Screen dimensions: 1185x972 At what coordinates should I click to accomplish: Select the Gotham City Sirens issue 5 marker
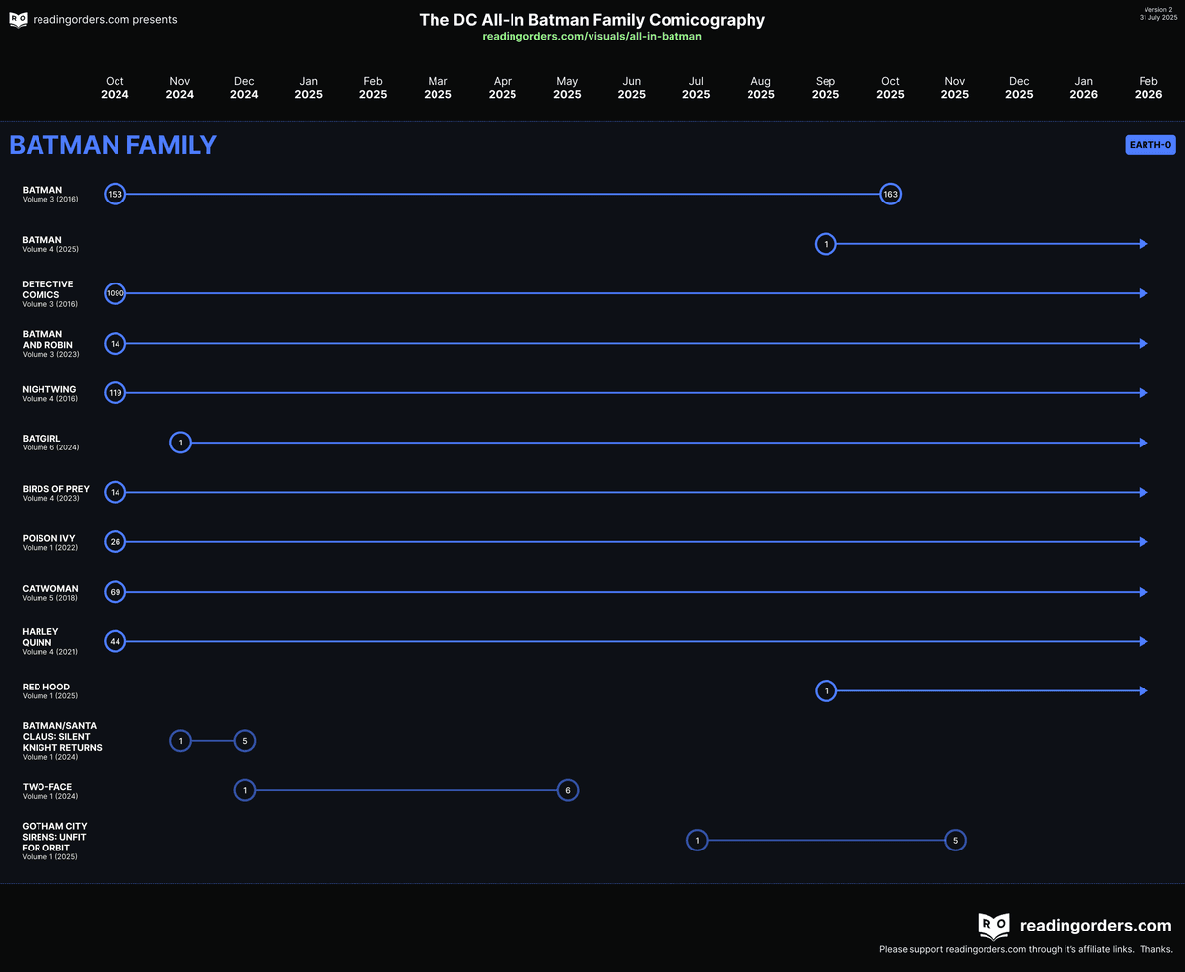(x=954, y=841)
